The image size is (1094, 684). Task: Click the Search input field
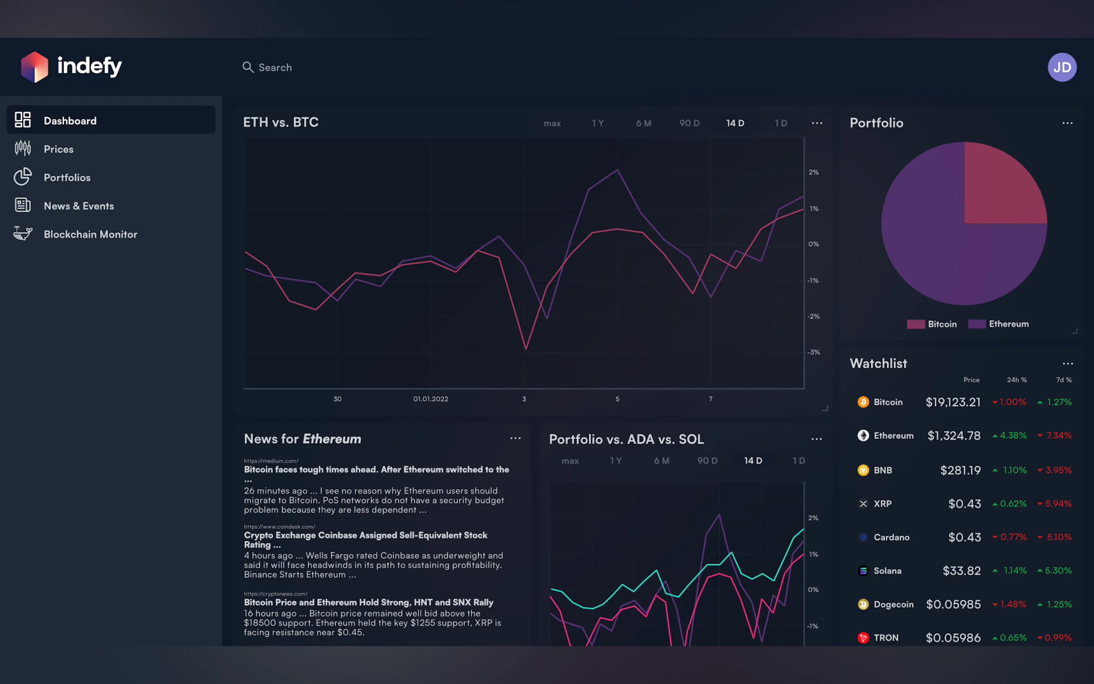point(275,67)
